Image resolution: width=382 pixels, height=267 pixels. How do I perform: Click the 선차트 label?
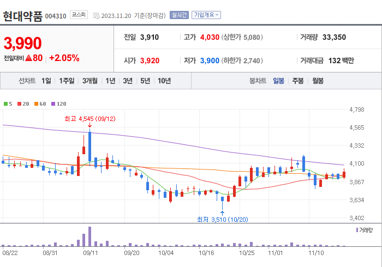27,81
